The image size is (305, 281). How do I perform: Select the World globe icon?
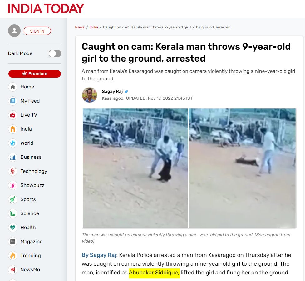point(13,143)
